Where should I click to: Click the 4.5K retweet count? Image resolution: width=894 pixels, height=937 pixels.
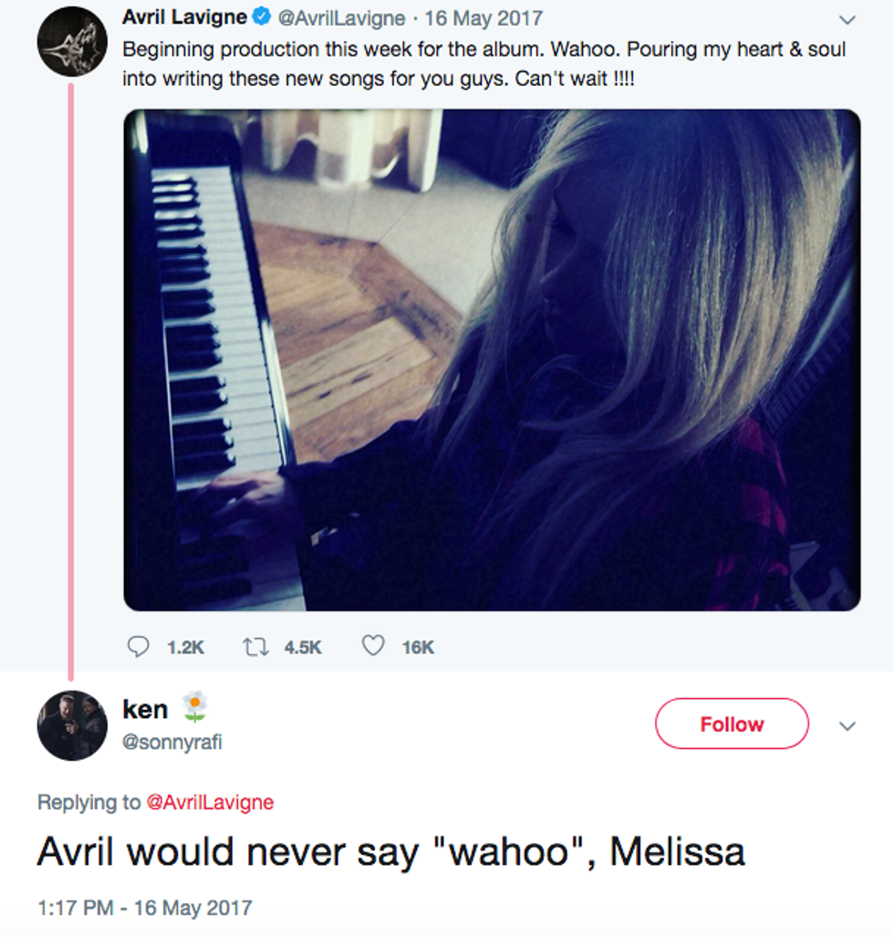[303, 647]
